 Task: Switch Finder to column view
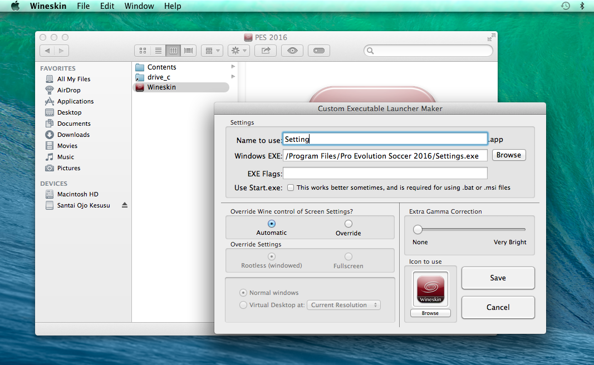pos(173,51)
